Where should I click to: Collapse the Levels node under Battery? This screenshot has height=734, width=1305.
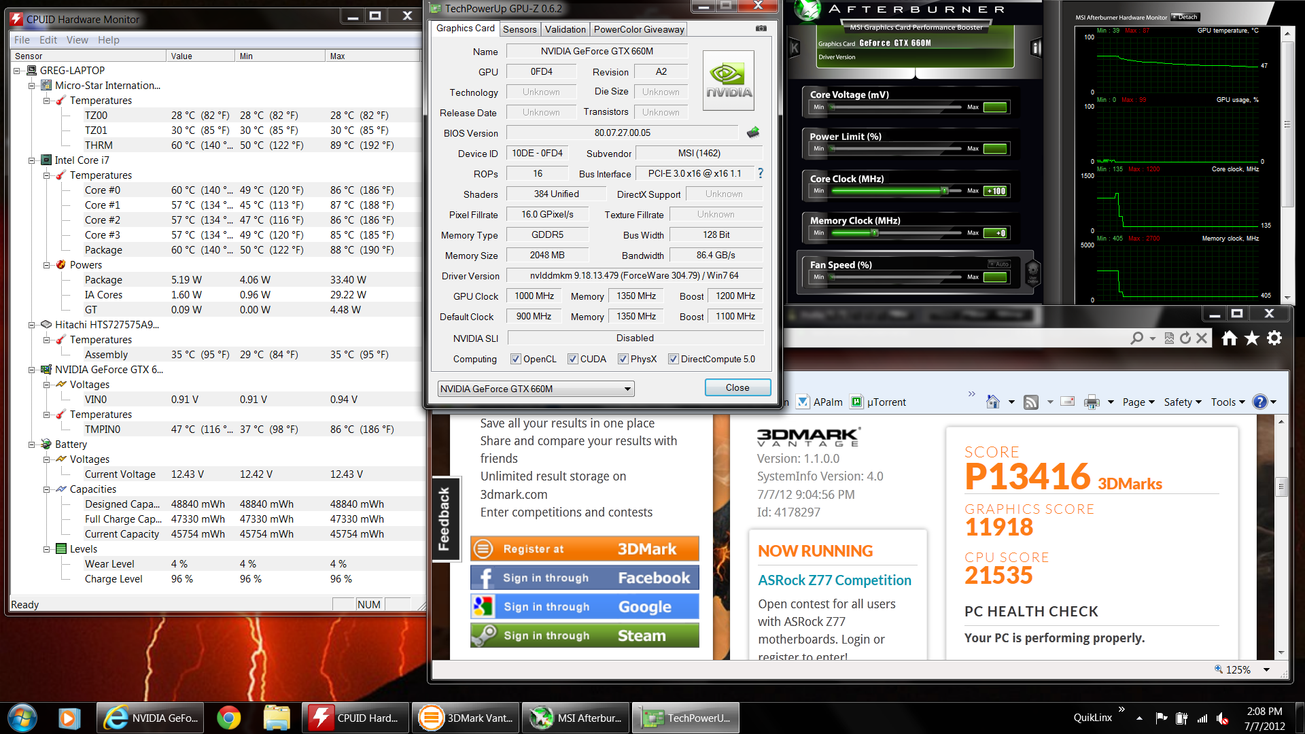coord(46,549)
